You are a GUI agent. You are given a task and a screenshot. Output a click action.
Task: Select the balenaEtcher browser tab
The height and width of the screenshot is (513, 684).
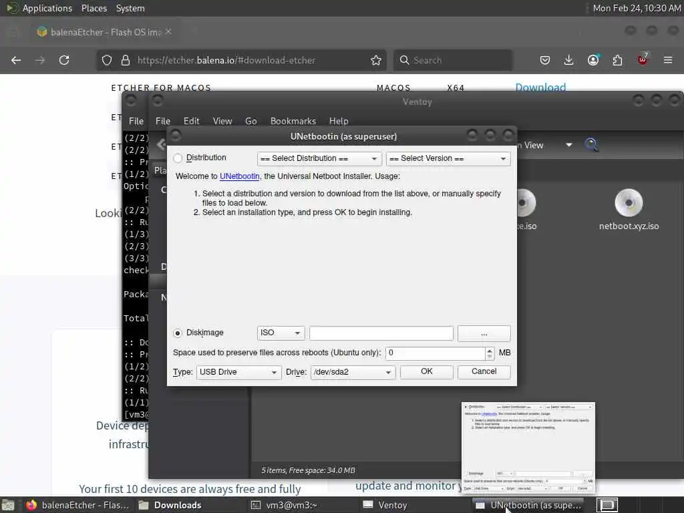tap(105, 32)
